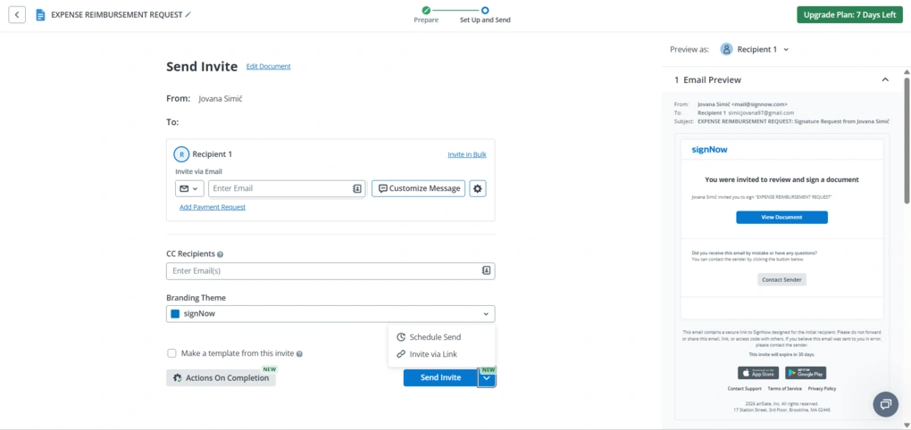Open the invite method envelope dropdown

pos(189,188)
